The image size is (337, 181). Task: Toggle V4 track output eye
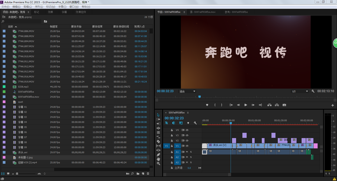coord(187,130)
